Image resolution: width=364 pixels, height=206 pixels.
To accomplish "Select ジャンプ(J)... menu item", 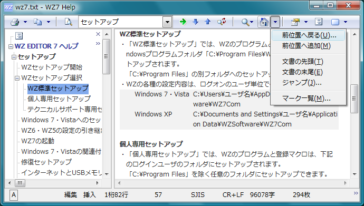I will tap(308, 83).
